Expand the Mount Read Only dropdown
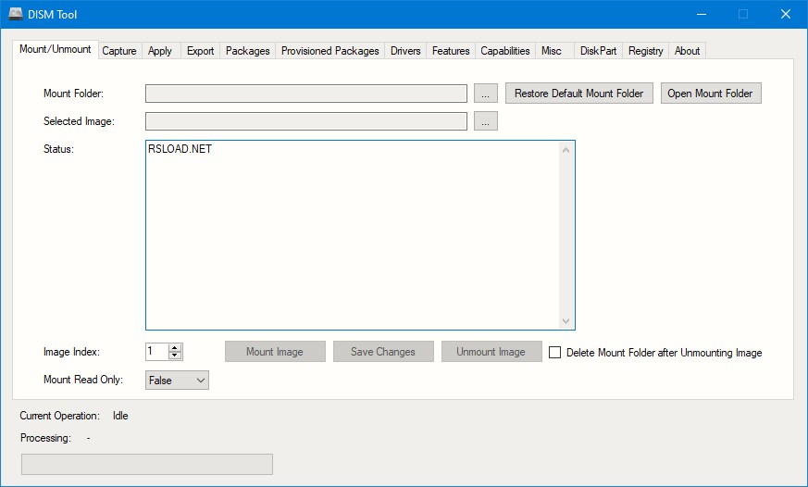Image resolution: width=808 pixels, height=487 pixels. 178,381
